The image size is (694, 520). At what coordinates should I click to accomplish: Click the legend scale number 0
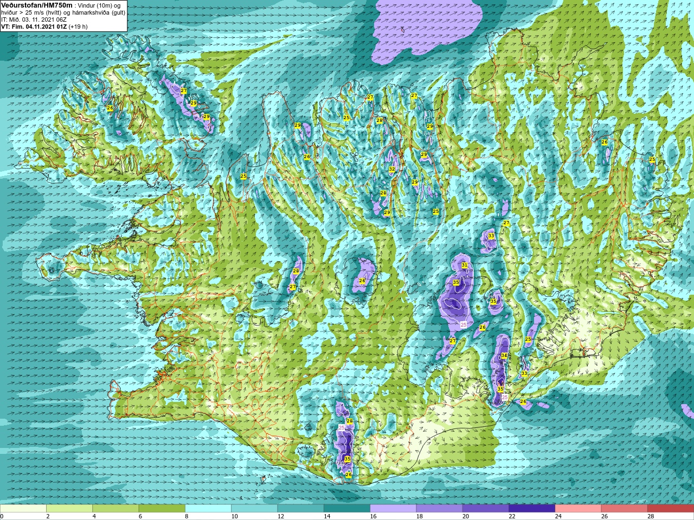click(2, 516)
